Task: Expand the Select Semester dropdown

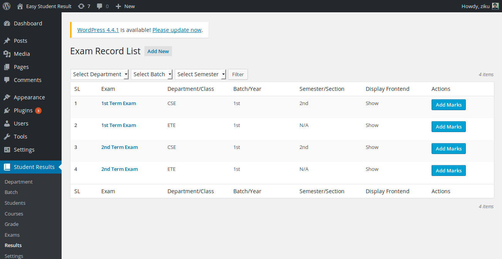Action: 201,74
